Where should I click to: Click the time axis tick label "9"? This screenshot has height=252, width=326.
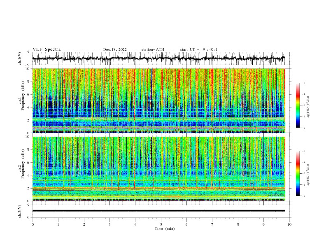click(263, 224)
